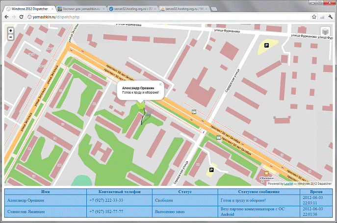This screenshot has width=337, height=223.
Task: Bookmark this page with the star icon
Action: coord(314,17)
